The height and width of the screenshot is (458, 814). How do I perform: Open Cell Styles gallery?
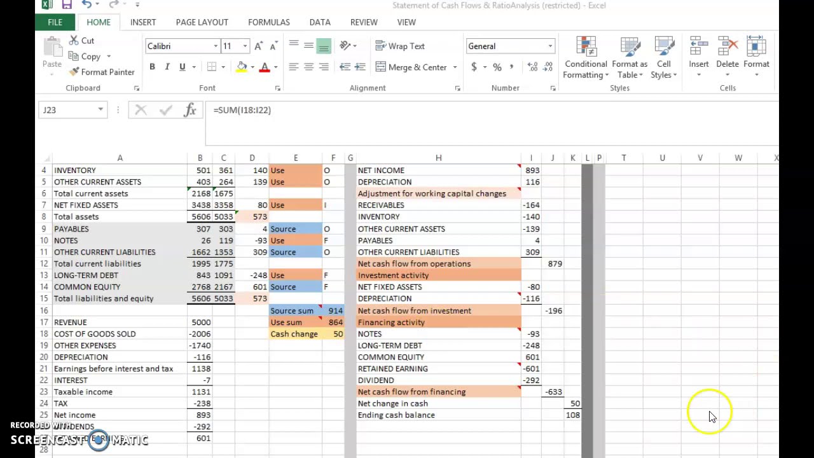coord(664,58)
